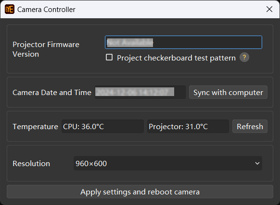
Task: Click the Camera Date and Time label
Action: [52, 93]
